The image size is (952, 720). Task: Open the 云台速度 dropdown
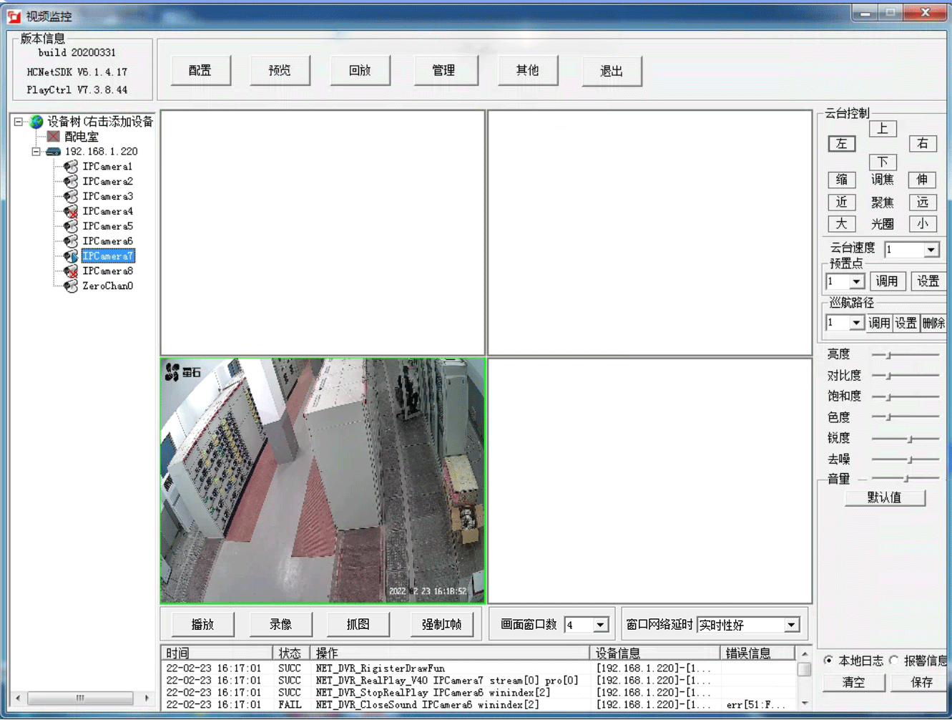tap(931, 250)
